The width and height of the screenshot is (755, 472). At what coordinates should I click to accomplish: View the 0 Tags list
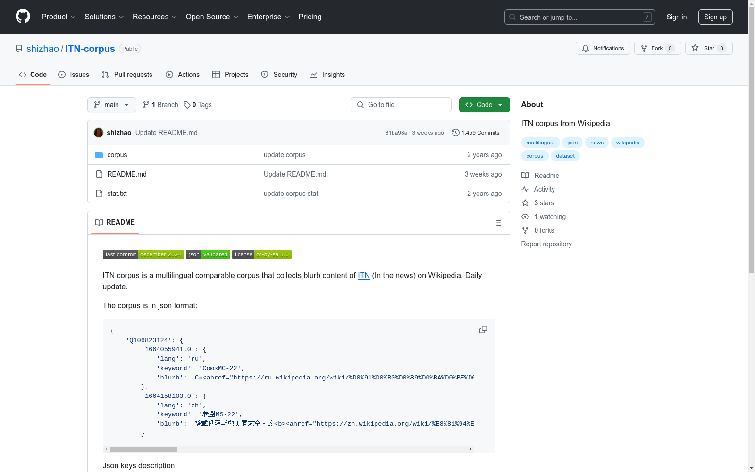[198, 105]
